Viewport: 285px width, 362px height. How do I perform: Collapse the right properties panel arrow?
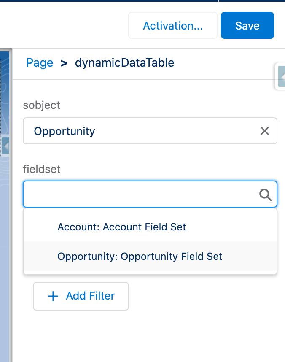282,76
